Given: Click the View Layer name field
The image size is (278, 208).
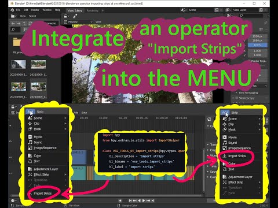Looking at the screenshot, I should 245,10.
